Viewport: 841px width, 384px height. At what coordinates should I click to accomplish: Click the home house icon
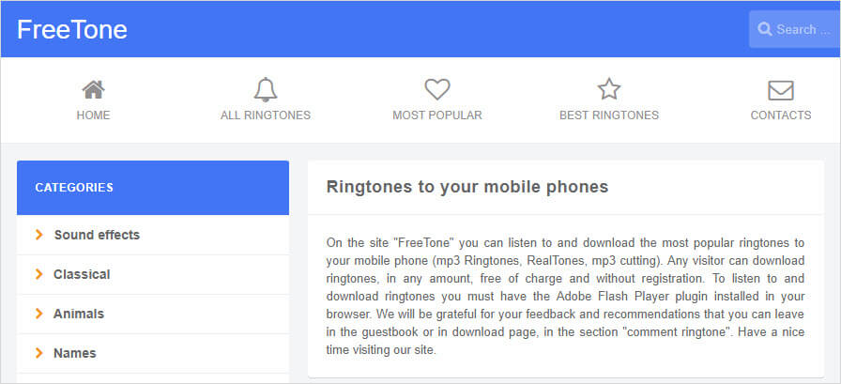pos(93,90)
